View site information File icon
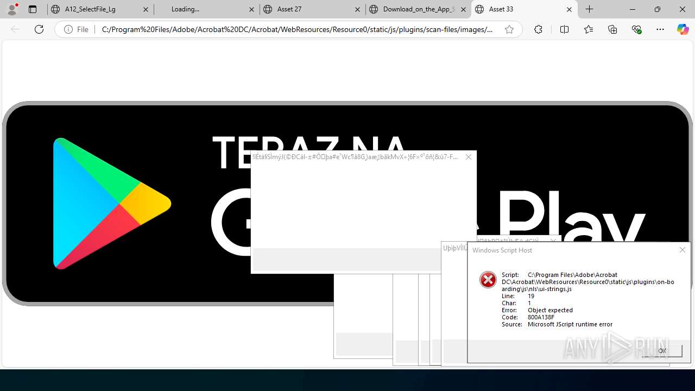 [76, 29]
